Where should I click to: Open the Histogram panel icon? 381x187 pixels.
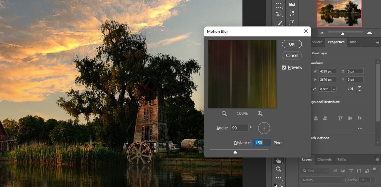pyautogui.click(x=292, y=4)
